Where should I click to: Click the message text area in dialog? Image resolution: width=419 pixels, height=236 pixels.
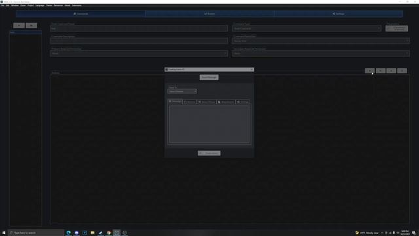point(209,125)
